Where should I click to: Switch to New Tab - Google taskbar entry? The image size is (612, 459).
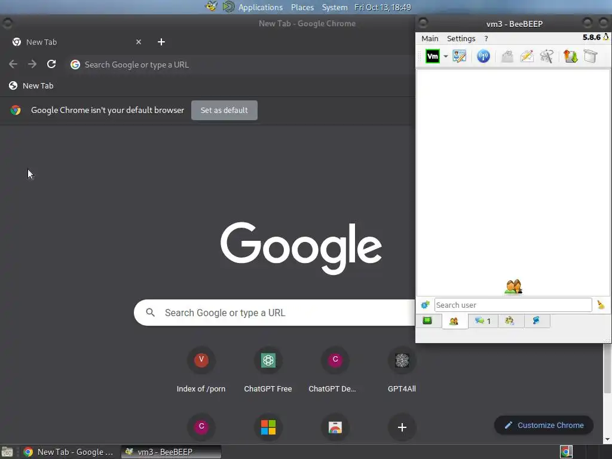point(68,452)
